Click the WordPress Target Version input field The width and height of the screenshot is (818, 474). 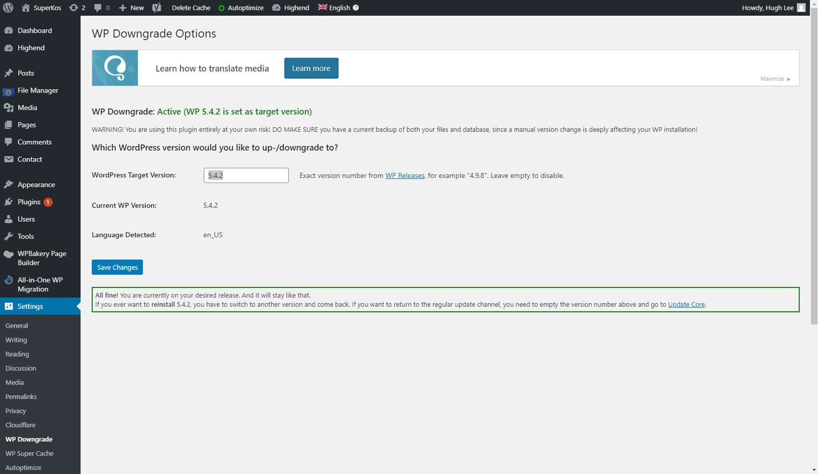246,175
